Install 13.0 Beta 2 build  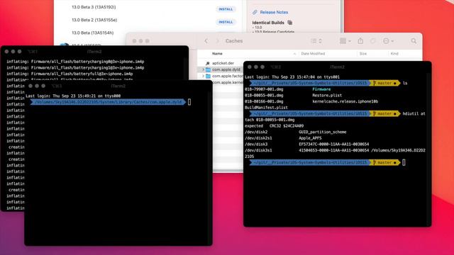click(x=226, y=22)
